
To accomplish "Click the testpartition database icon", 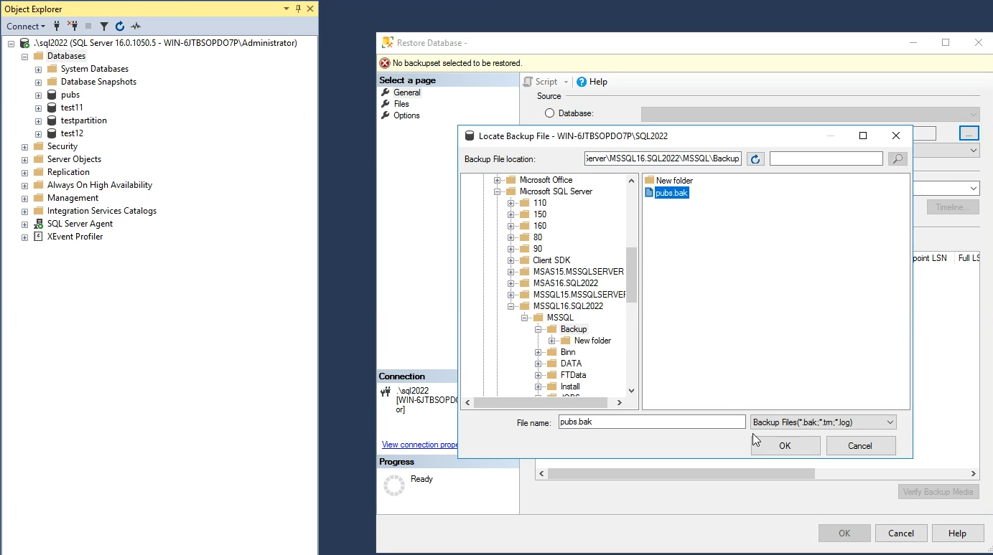I will [x=52, y=120].
